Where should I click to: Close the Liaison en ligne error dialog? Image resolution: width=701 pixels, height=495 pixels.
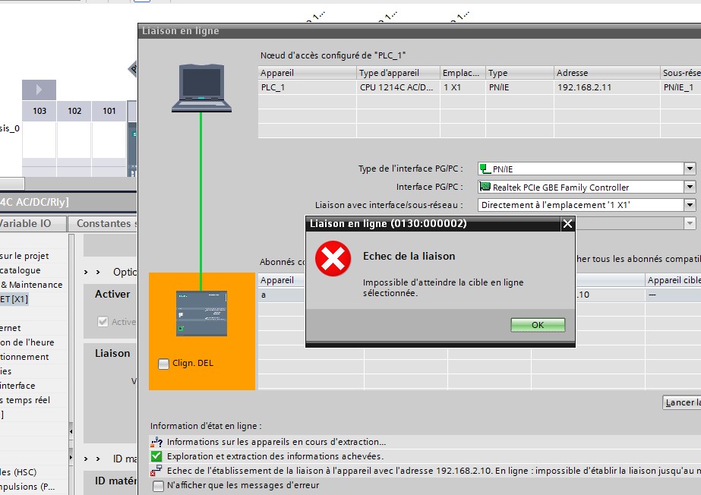(567, 224)
